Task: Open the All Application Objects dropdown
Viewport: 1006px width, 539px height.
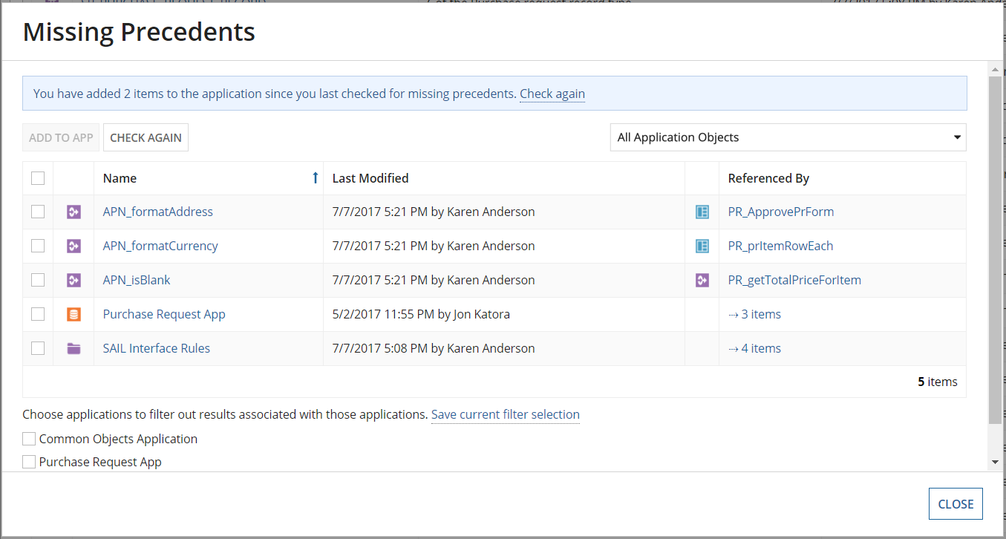Action: (788, 137)
